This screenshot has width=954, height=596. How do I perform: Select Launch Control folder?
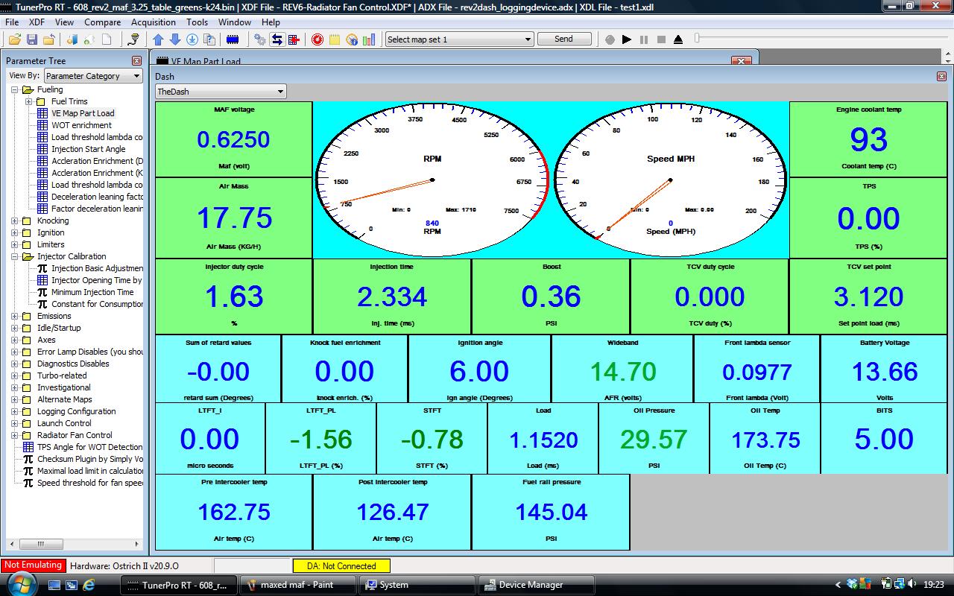(64, 423)
